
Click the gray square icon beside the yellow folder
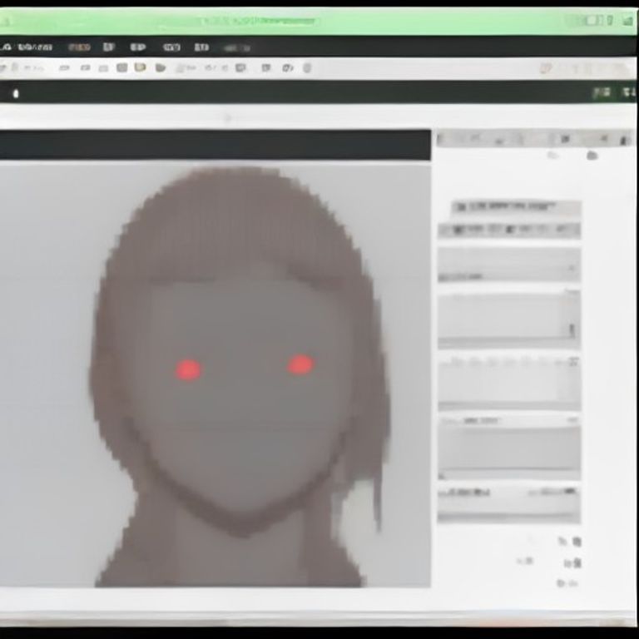click(121, 67)
